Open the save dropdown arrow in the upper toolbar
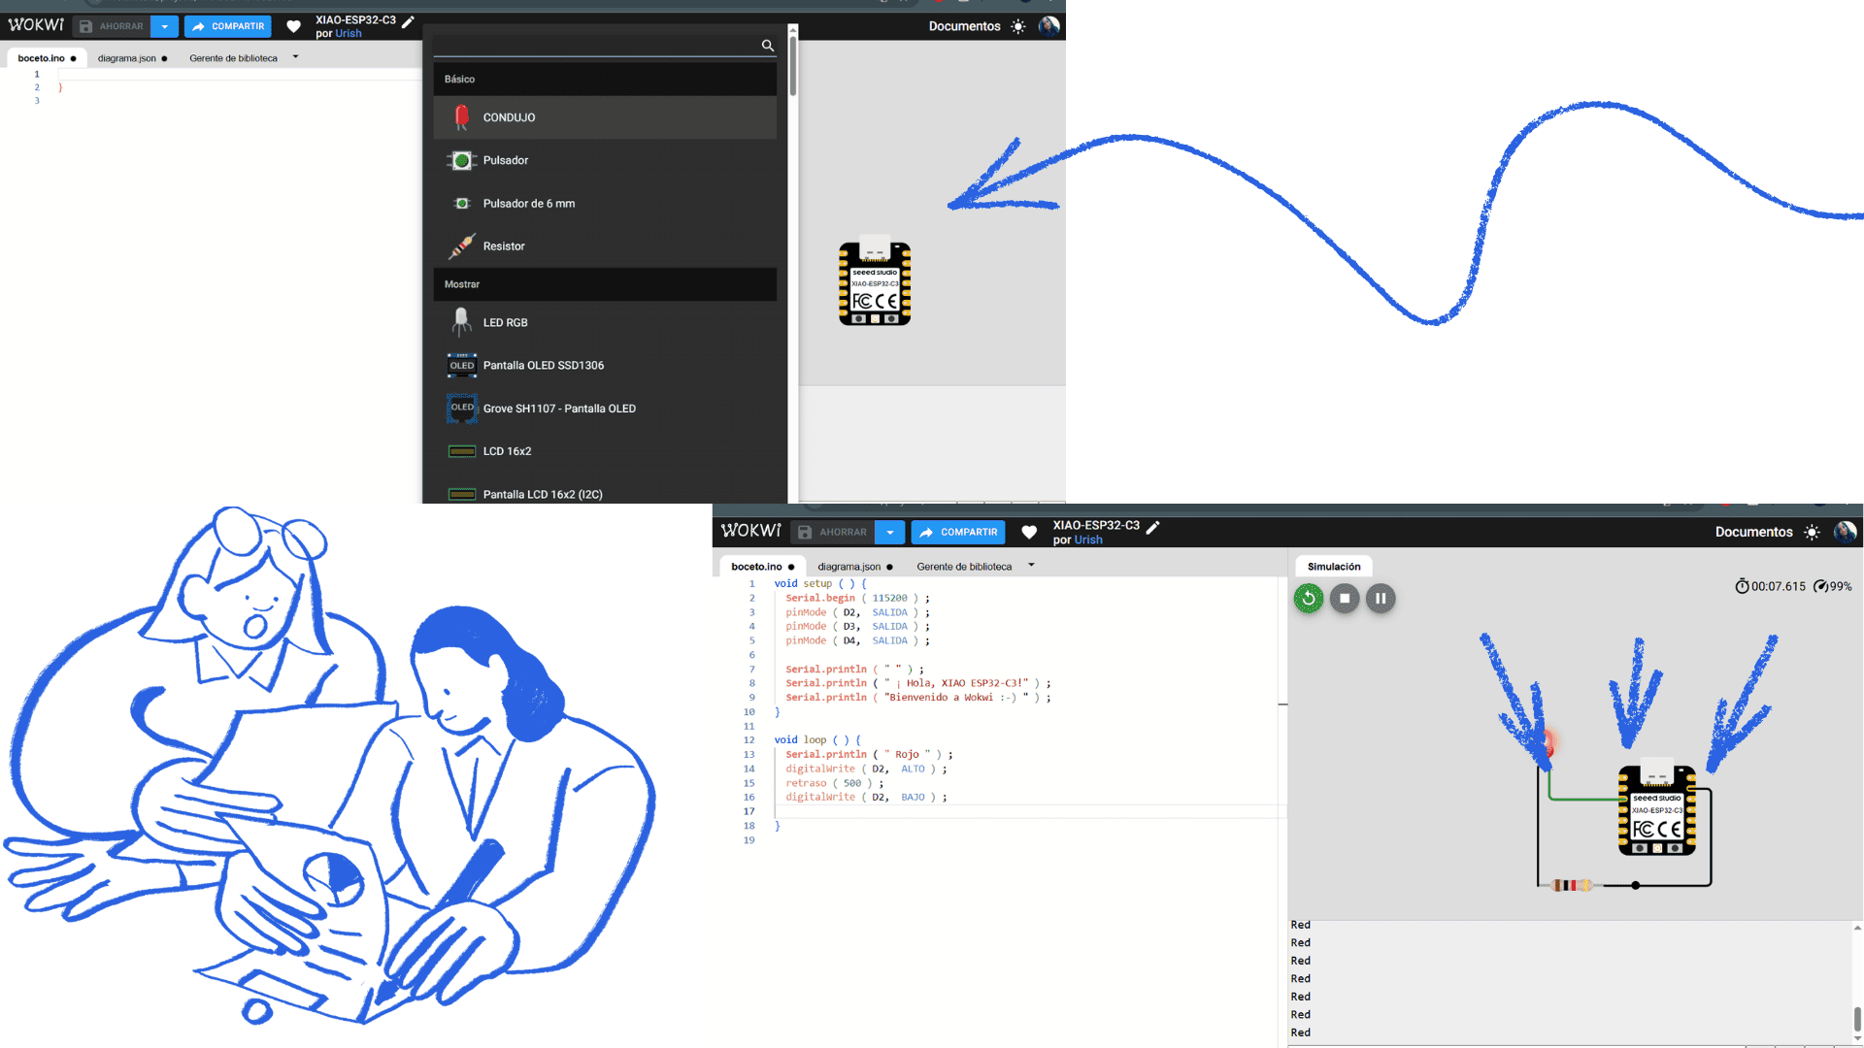This screenshot has width=1864, height=1048. (x=164, y=27)
